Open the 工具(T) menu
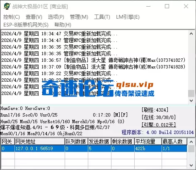The height and width of the screenshot is (170, 196). click(x=102, y=17)
